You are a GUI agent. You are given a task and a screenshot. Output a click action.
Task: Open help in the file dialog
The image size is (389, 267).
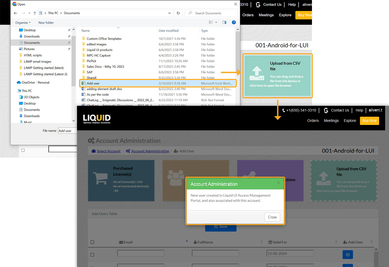coord(234,23)
